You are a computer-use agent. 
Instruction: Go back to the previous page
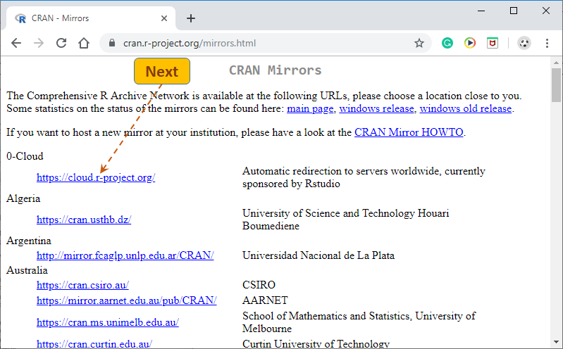point(16,43)
